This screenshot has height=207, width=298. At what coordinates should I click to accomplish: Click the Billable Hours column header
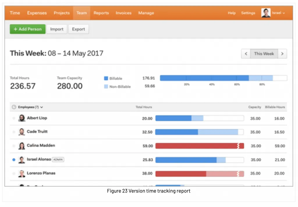[x=275, y=107]
